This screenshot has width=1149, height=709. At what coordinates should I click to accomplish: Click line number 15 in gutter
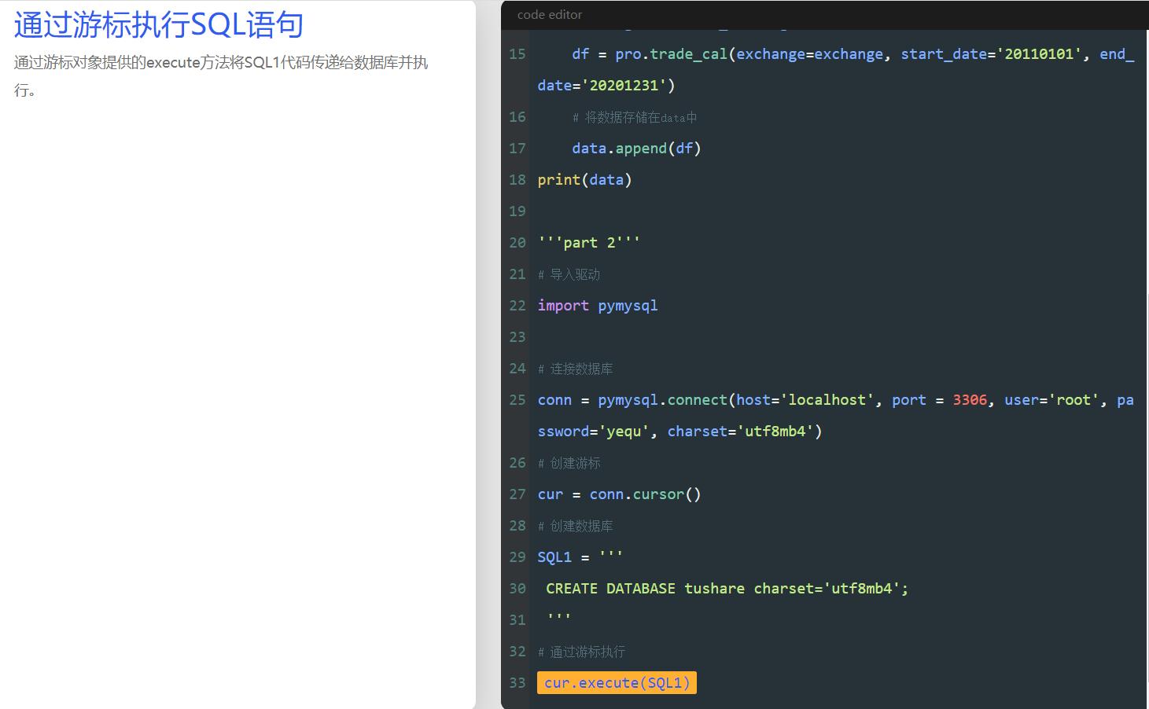(x=517, y=54)
